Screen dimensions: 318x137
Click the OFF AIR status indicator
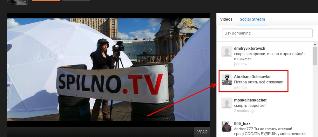click(x=202, y=132)
